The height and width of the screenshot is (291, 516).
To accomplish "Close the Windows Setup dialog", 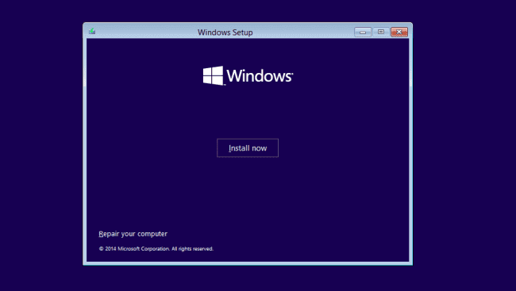I will pyautogui.click(x=399, y=32).
